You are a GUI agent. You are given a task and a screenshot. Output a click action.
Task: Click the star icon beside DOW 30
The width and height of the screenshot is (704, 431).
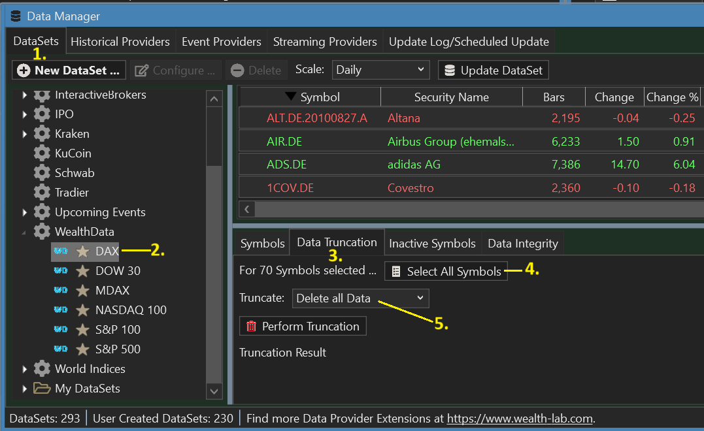82,271
